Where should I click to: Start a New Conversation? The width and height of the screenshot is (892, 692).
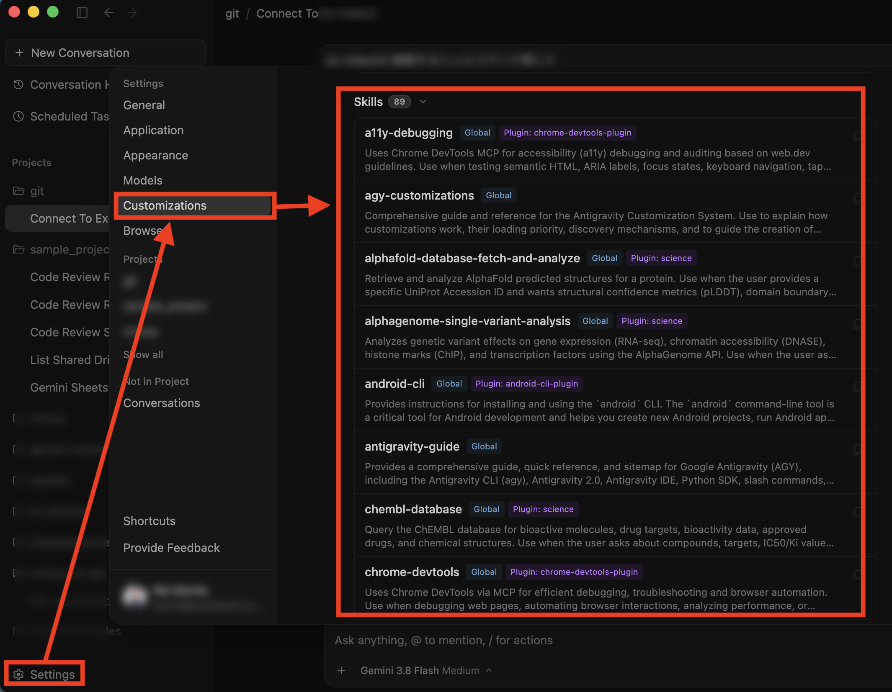tap(106, 53)
